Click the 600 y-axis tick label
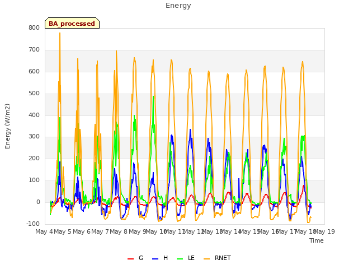 (34, 71)
